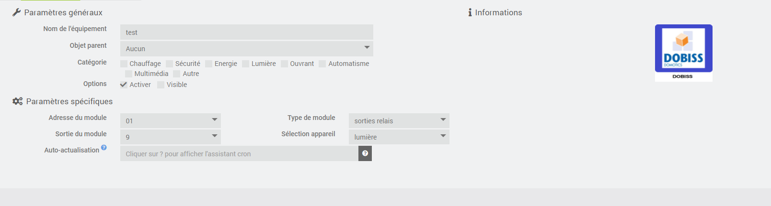Focus the Auto-actualisation cron input field
Image resolution: width=771 pixels, height=206 pixels.
click(x=239, y=153)
